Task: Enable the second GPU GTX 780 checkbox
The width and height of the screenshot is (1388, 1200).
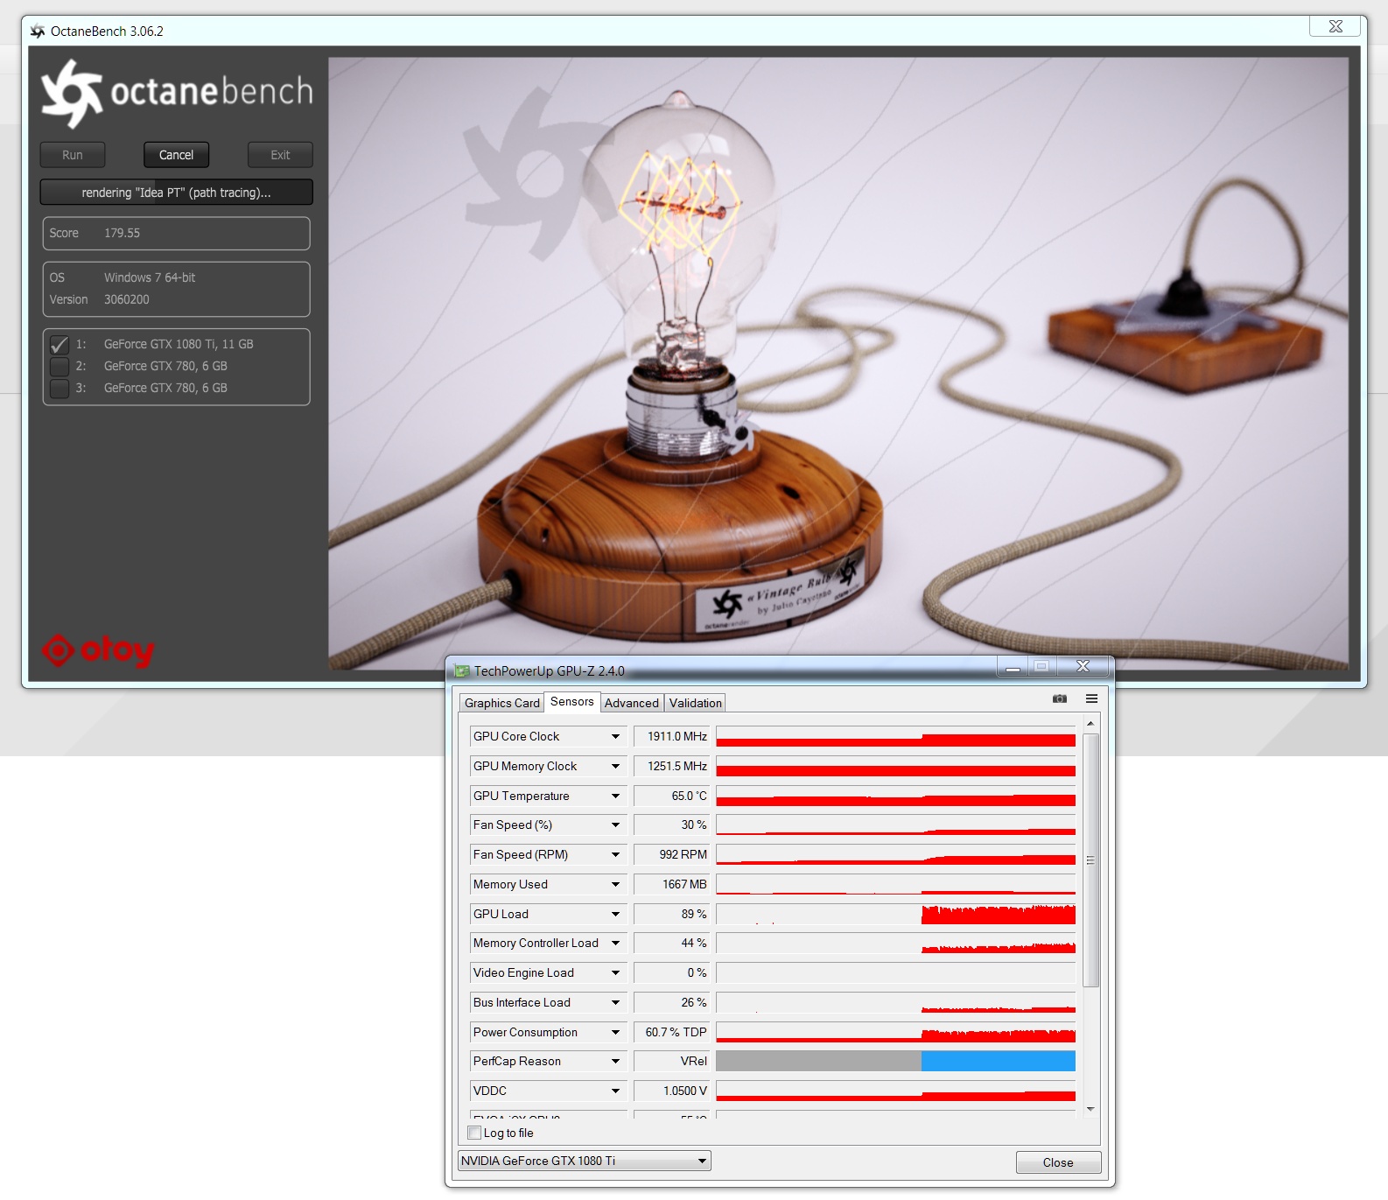Action: coord(60,367)
